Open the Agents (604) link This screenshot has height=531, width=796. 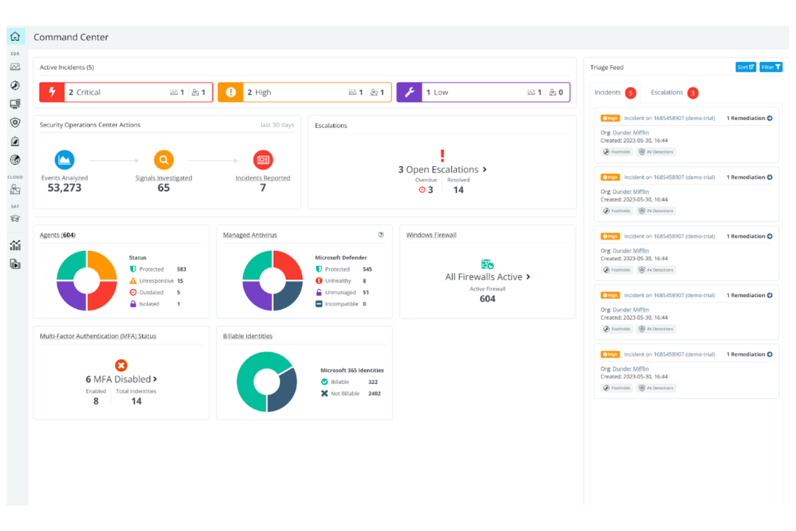58,235
